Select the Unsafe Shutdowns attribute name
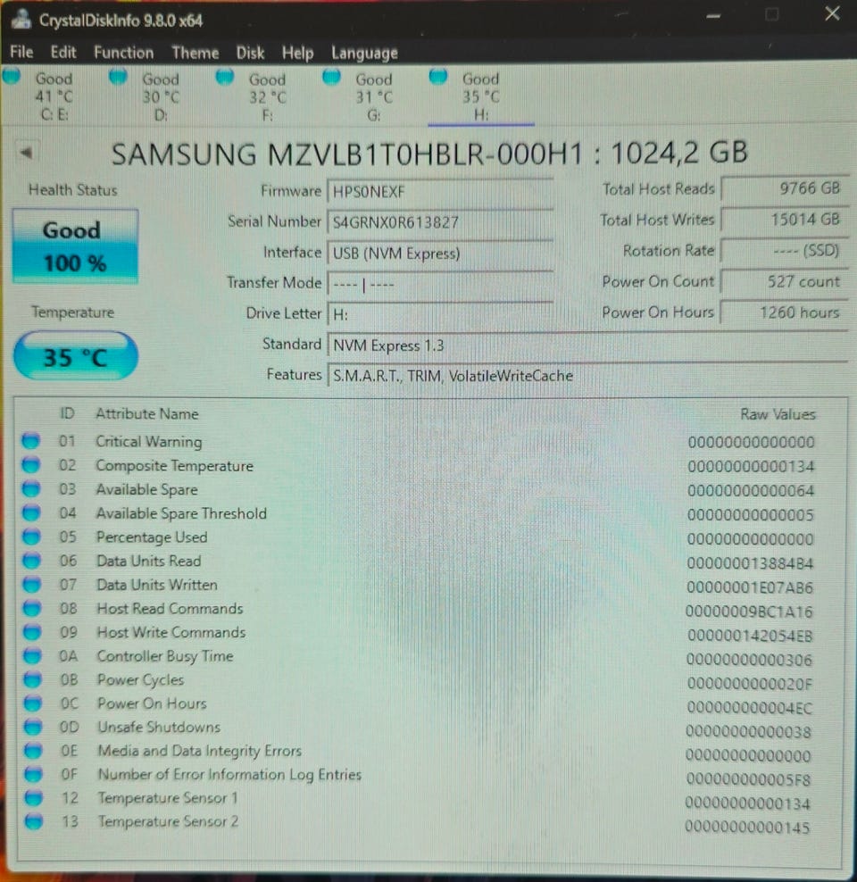The width and height of the screenshot is (857, 882). tap(159, 728)
